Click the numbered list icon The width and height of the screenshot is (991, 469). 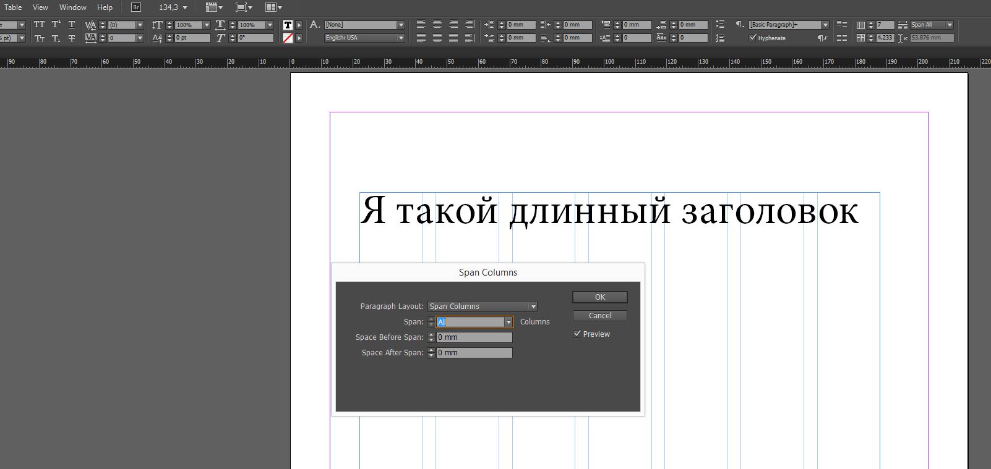click(720, 38)
